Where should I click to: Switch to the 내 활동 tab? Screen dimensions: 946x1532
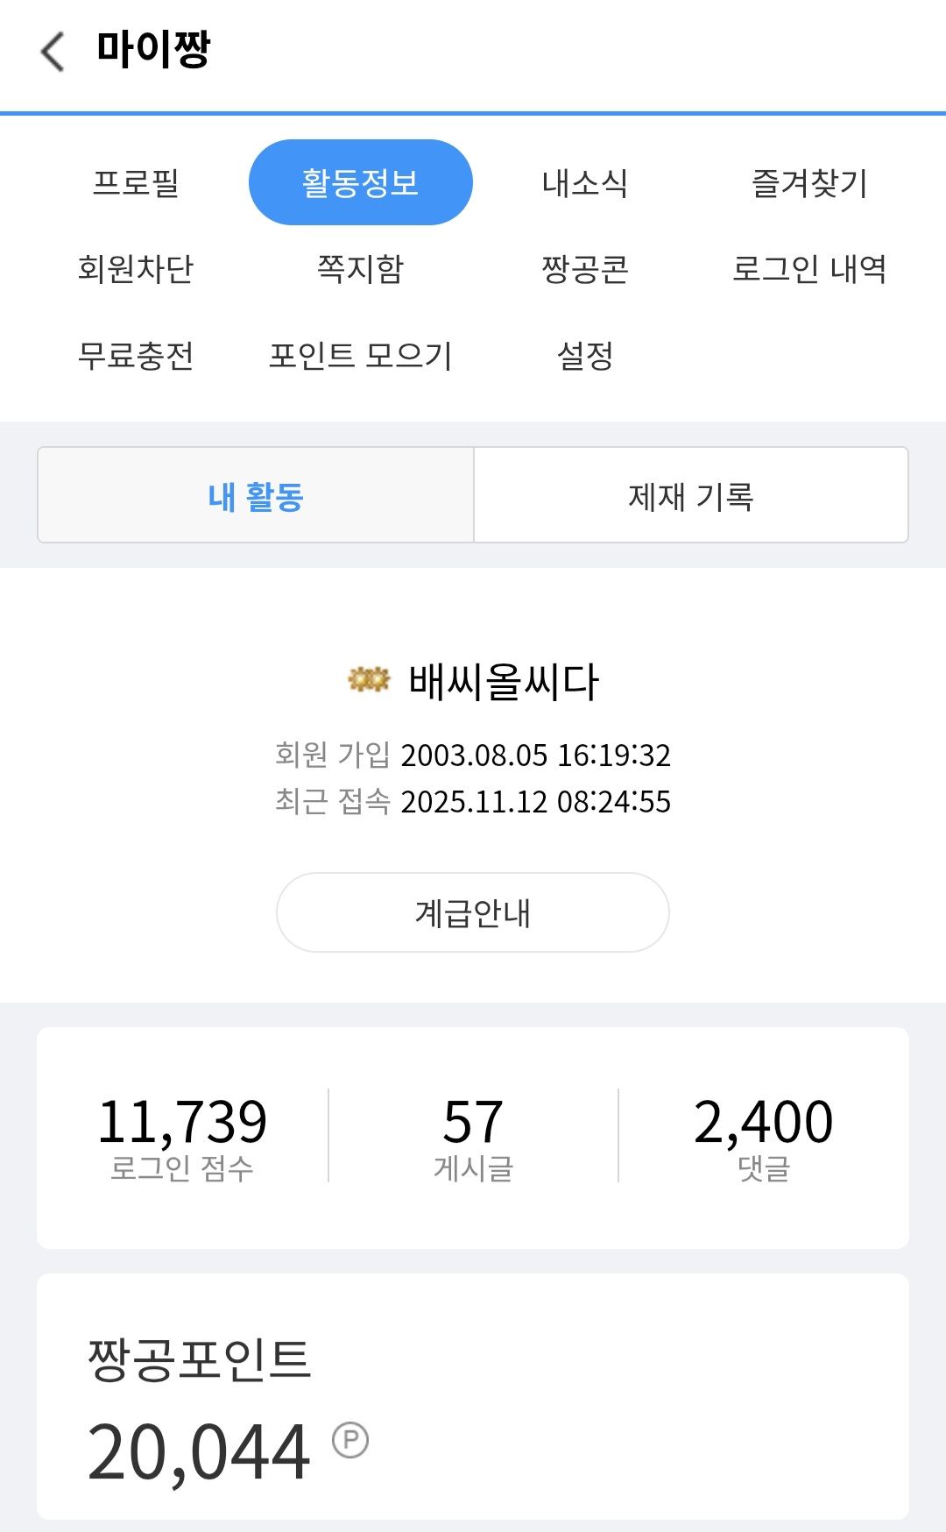click(256, 496)
